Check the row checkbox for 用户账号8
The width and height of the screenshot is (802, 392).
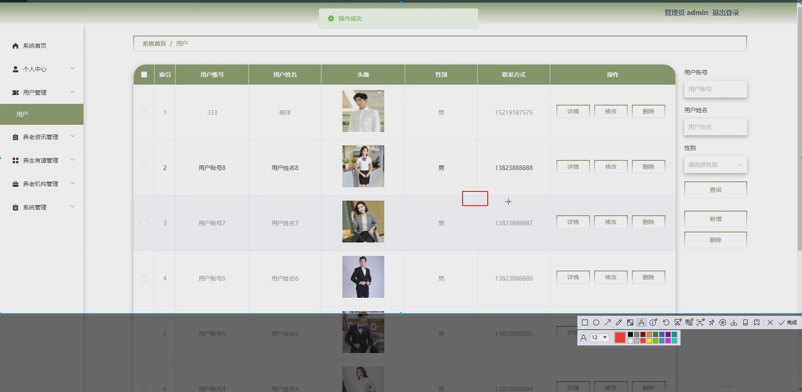pyautogui.click(x=144, y=168)
